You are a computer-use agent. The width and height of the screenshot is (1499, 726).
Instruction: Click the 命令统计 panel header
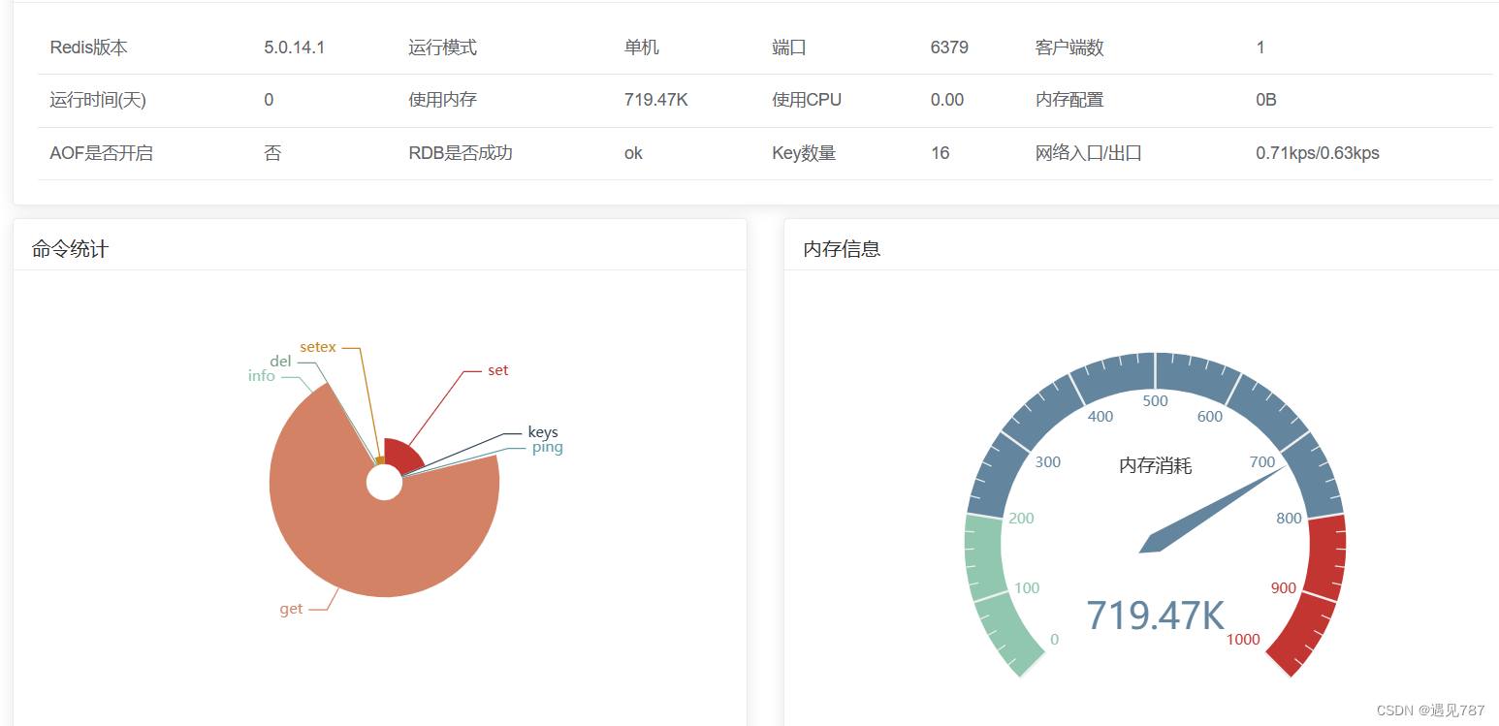68,248
